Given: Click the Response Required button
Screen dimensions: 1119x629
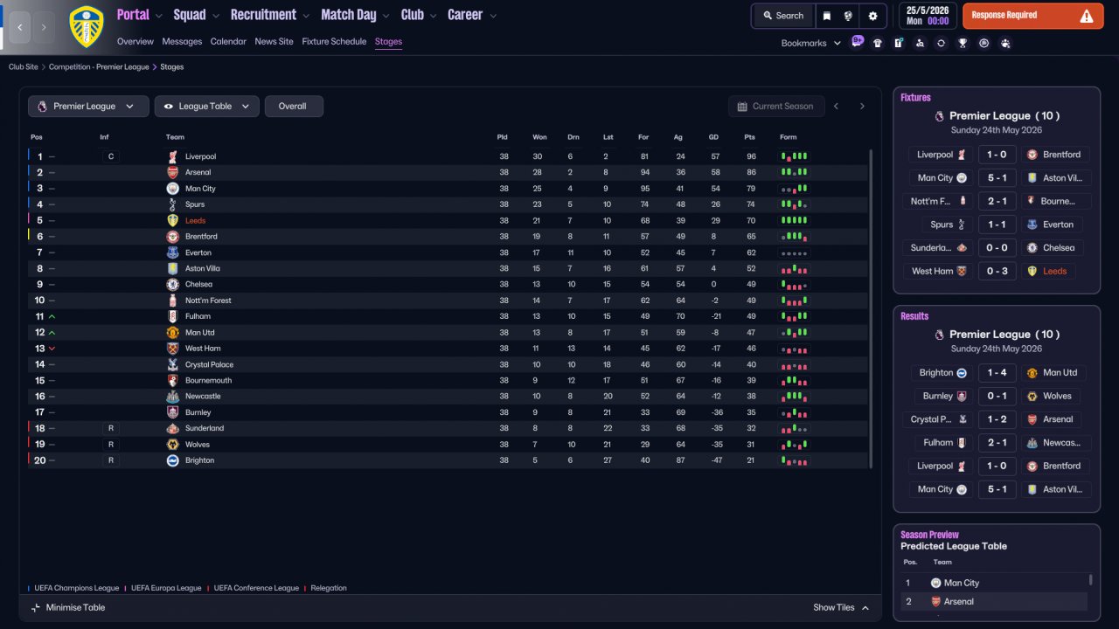Looking at the screenshot, I should pyautogui.click(x=1033, y=16).
